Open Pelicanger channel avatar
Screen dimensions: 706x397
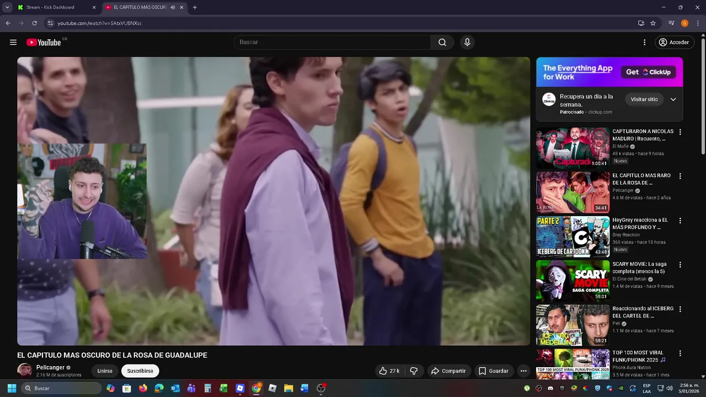(x=24, y=371)
